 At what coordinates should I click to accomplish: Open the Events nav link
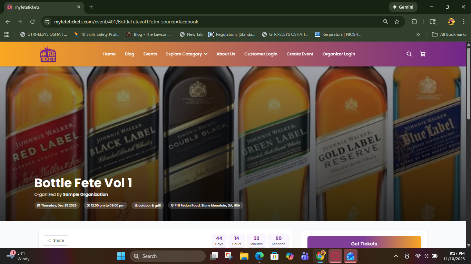pos(150,54)
